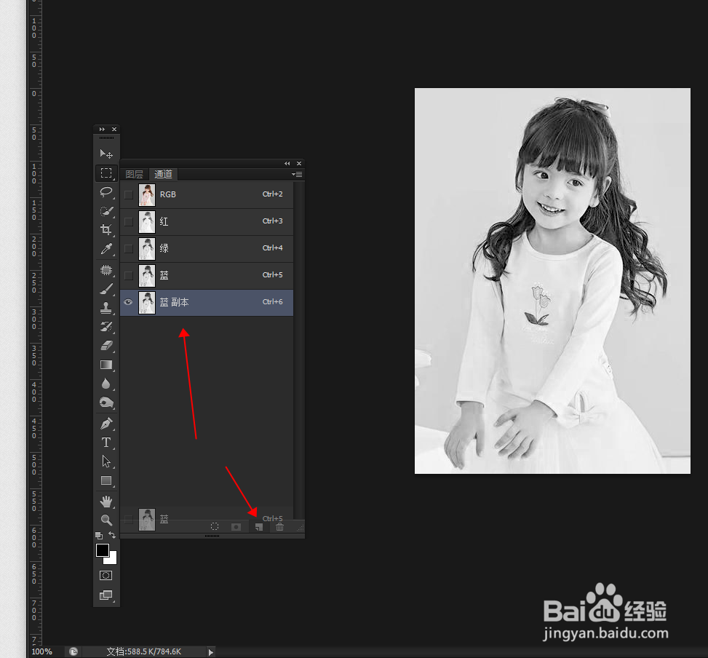Switch to the 通道 tab

[x=163, y=174]
